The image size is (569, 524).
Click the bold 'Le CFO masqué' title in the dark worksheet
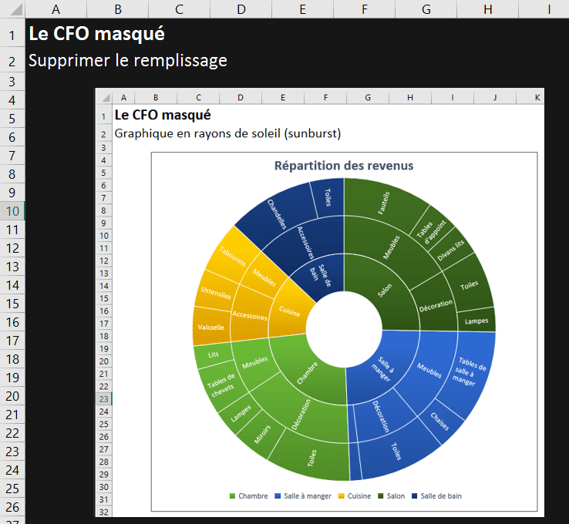point(96,35)
